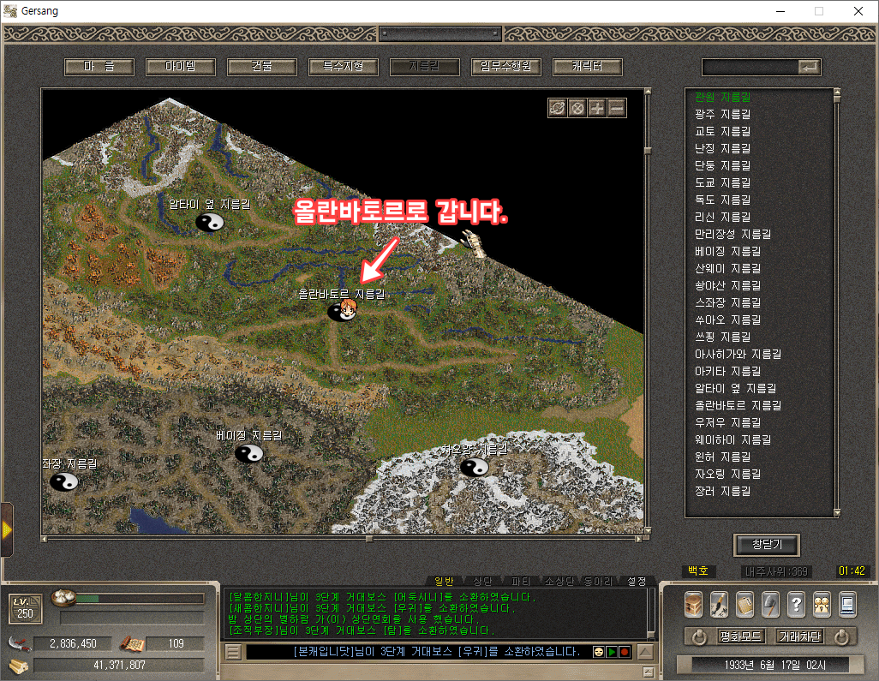Zoom in the map with the plus icon
The image size is (879, 681).
click(597, 108)
